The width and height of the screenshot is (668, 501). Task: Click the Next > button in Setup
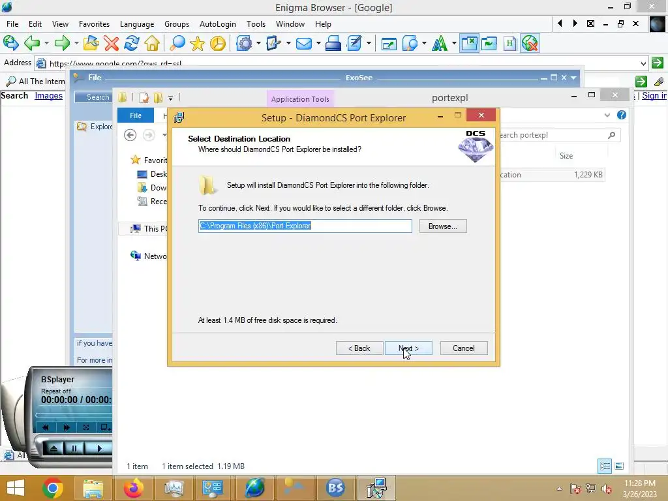[x=408, y=348]
